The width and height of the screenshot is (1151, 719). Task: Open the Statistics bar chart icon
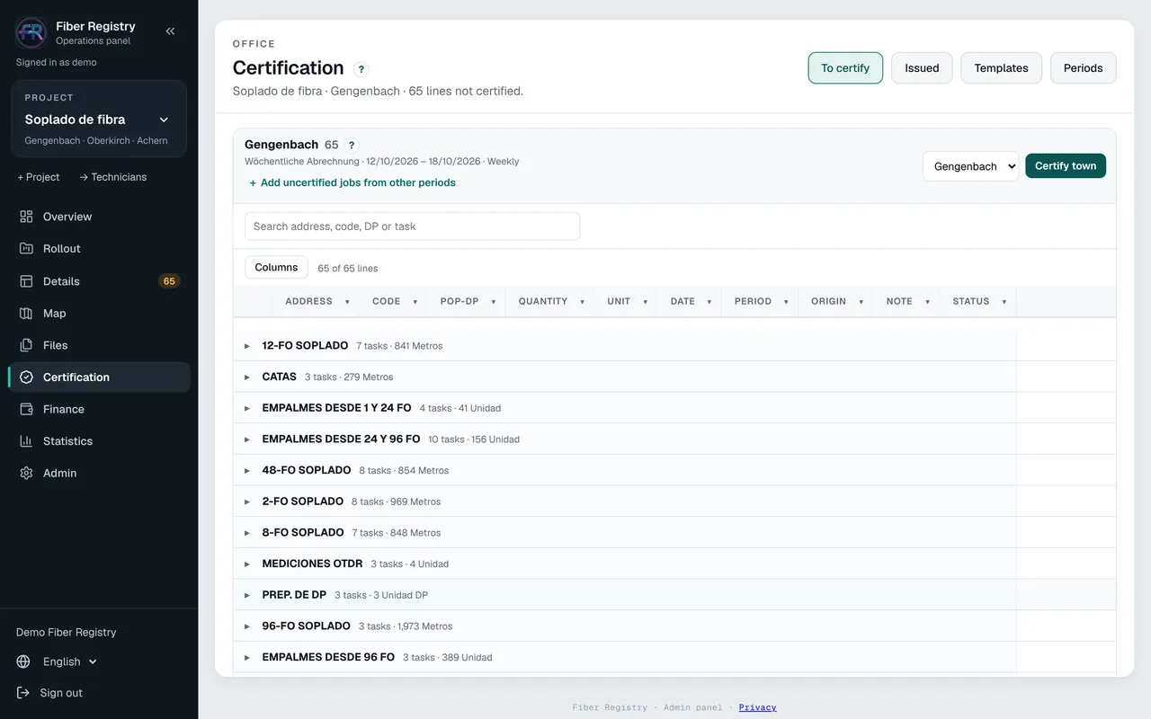(x=26, y=441)
